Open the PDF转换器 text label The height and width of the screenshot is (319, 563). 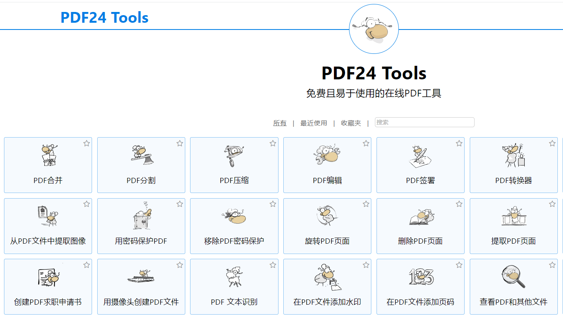[x=514, y=181]
